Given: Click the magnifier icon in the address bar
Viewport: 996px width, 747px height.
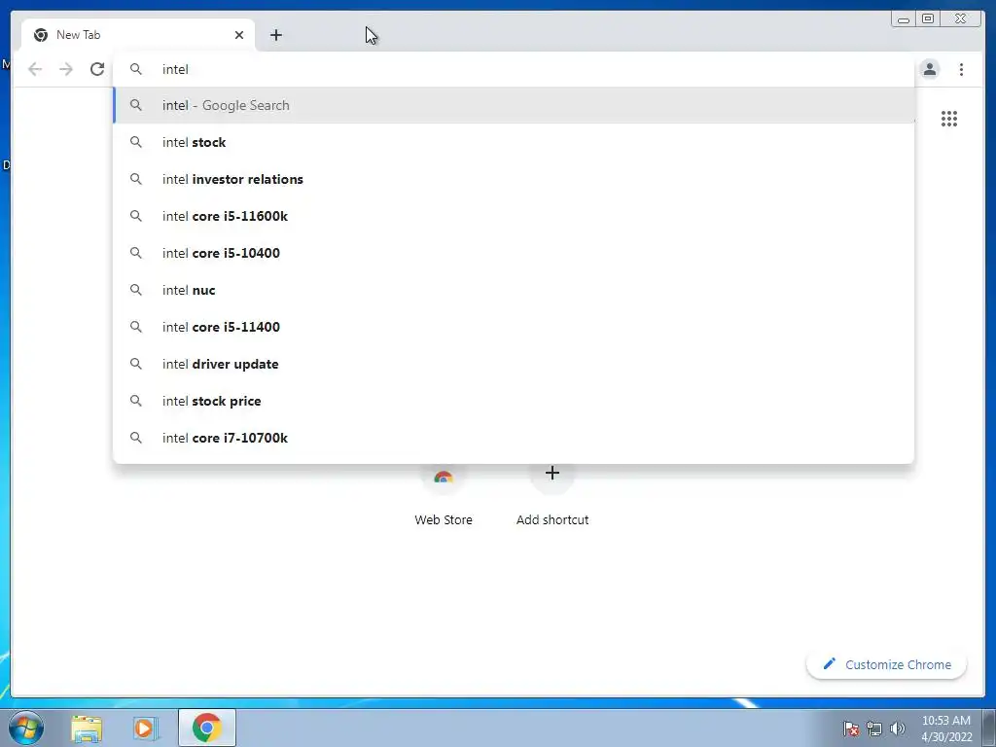Looking at the screenshot, I should click(136, 69).
